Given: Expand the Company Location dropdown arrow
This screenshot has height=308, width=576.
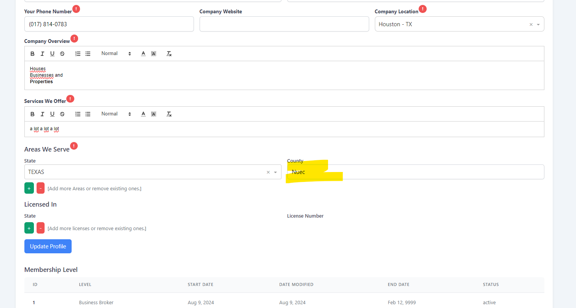Looking at the screenshot, I should pos(538,24).
